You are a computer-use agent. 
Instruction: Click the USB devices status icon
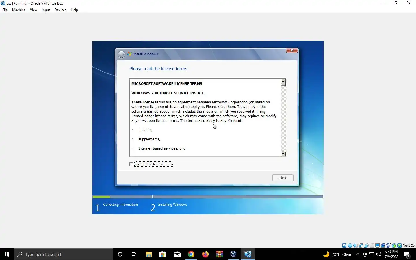(366, 246)
